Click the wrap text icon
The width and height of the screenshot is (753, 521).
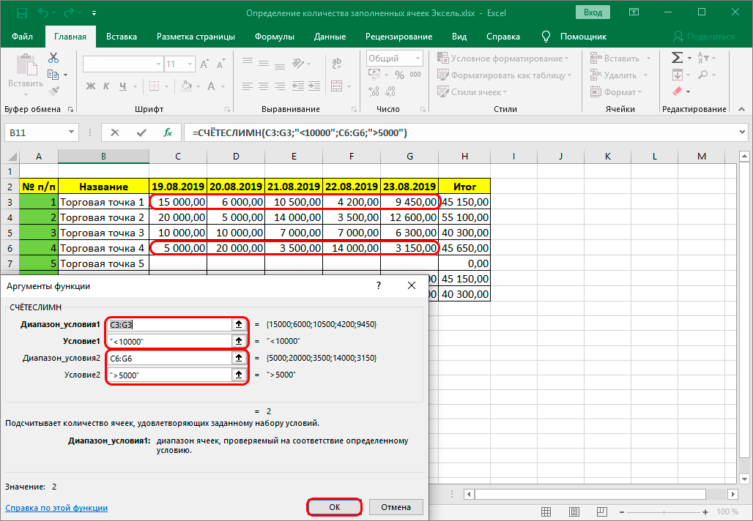337,63
